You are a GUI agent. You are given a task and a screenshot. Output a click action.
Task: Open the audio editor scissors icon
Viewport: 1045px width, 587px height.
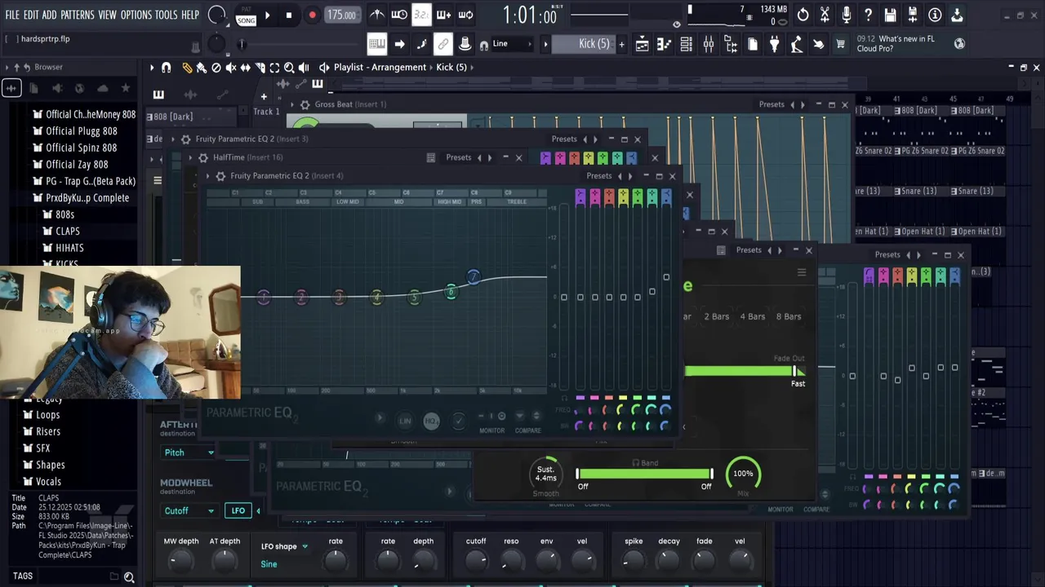(825, 15)
